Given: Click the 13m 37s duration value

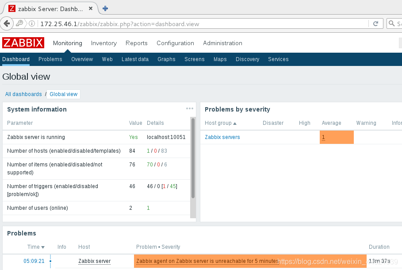Looking at the screenshot, I should 379,261.
